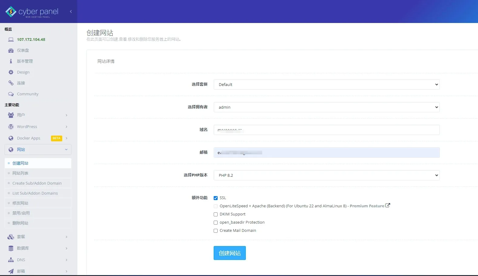Uncheck the SSL checkbox
Image resolution: width=478 pixels, height=276 pixels.
point(215,198)
